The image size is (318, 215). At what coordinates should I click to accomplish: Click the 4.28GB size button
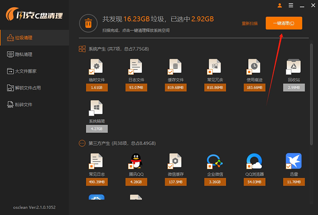click(x=136, y=182)
